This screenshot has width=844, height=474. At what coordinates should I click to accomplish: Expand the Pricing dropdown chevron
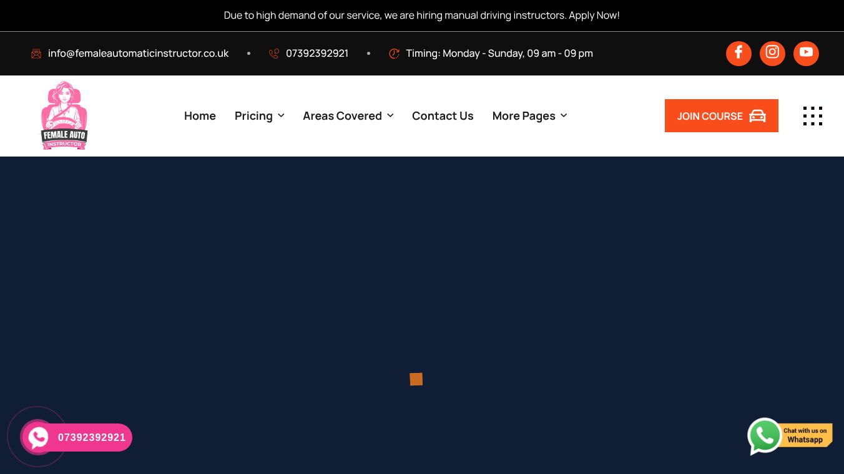tap(281, 116)
